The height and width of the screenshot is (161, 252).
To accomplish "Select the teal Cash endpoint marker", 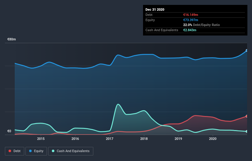I will pyautogui.click(x=247, y=131).
